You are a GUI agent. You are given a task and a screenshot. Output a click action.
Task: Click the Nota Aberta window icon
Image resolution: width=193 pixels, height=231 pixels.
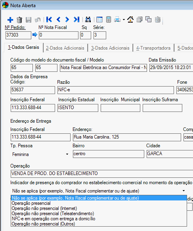(5, 5)
